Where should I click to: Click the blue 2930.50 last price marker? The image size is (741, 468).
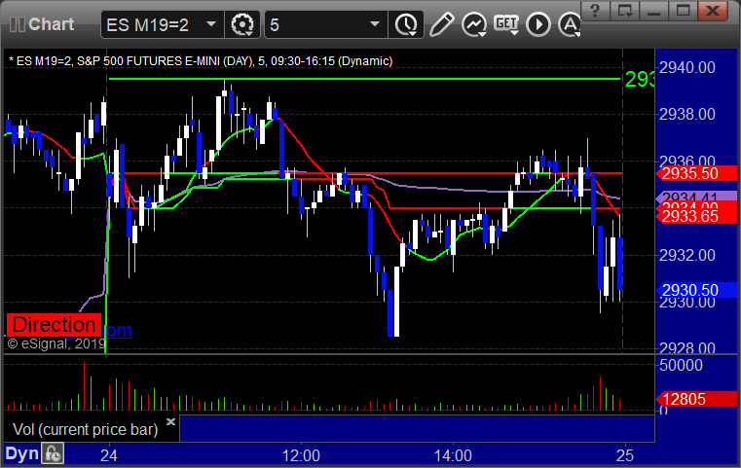[x=695, y=290]
